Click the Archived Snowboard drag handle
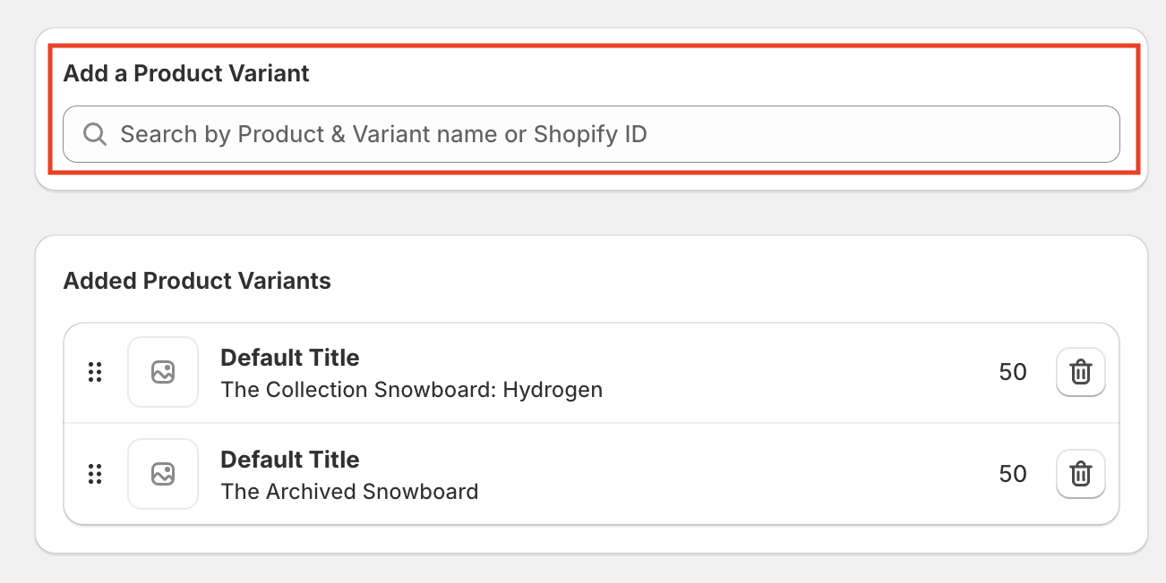The height and width of the screenshot is (583, 1166). (x=95, y=474)
